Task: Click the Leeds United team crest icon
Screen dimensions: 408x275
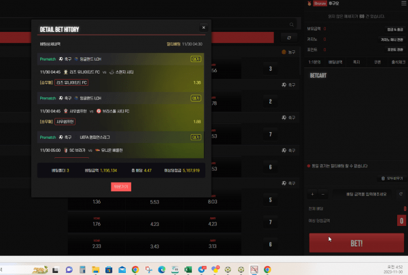Action: click(x=65, y=72)
